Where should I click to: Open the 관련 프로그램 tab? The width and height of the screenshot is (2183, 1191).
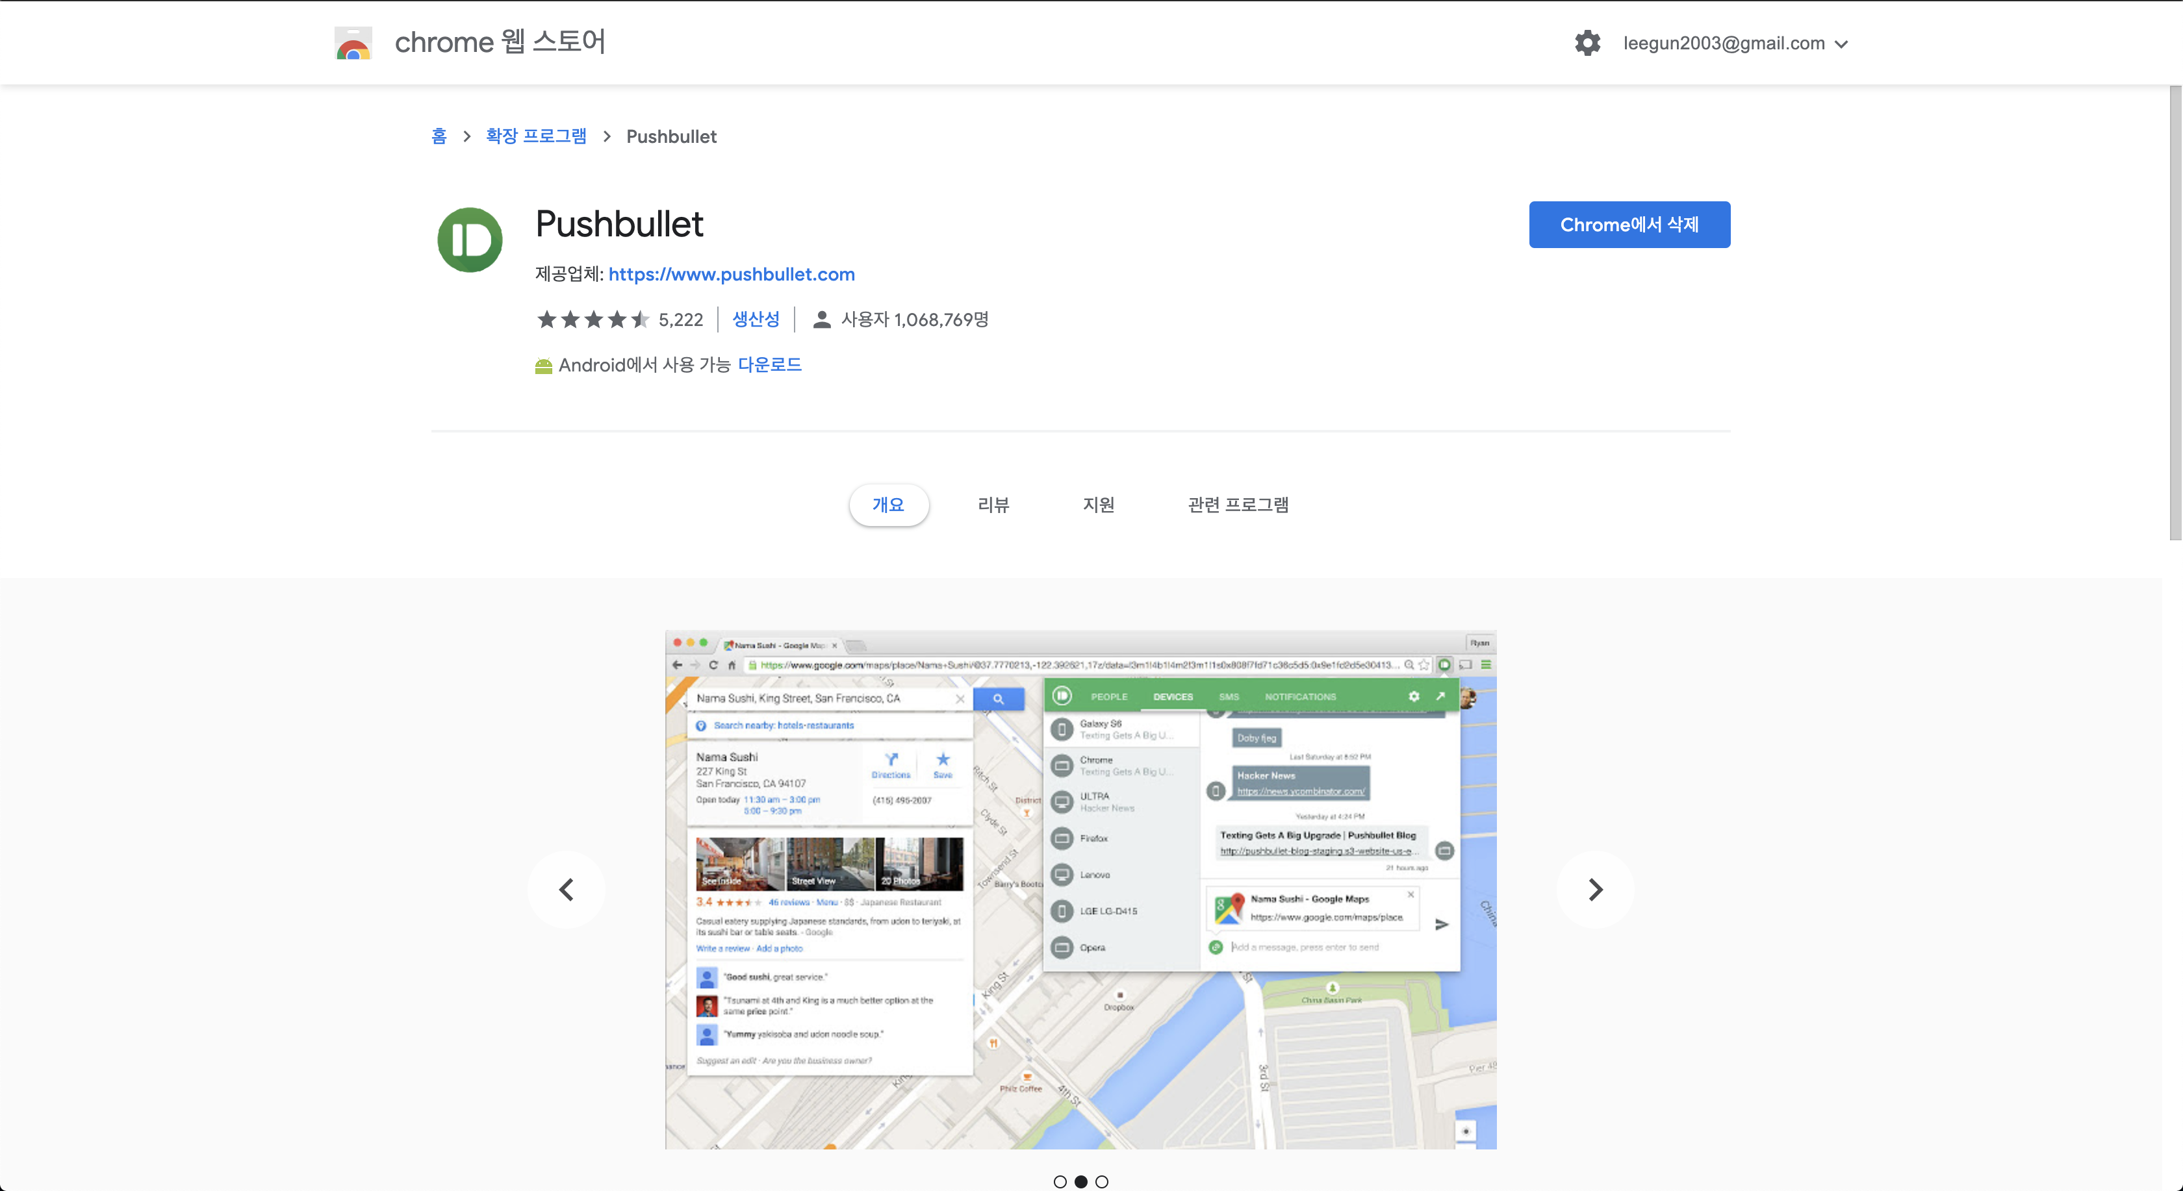(x=1237, y=505)
